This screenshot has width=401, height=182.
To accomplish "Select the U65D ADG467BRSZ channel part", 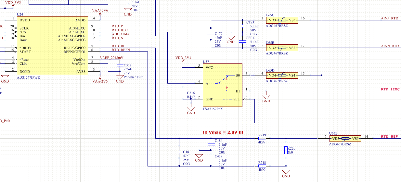I will tap(281, 75).
